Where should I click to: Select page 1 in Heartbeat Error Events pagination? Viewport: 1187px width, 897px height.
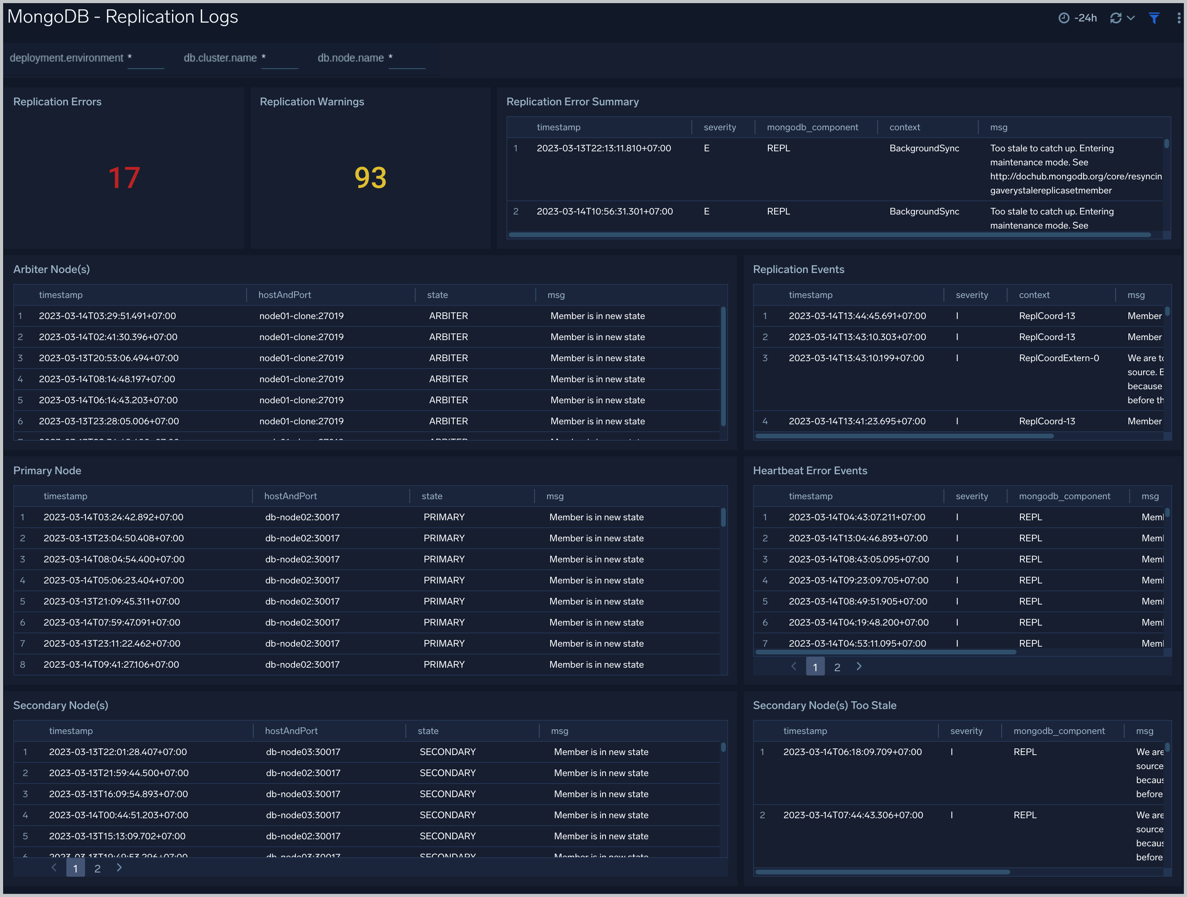click(x=815, y=667)
